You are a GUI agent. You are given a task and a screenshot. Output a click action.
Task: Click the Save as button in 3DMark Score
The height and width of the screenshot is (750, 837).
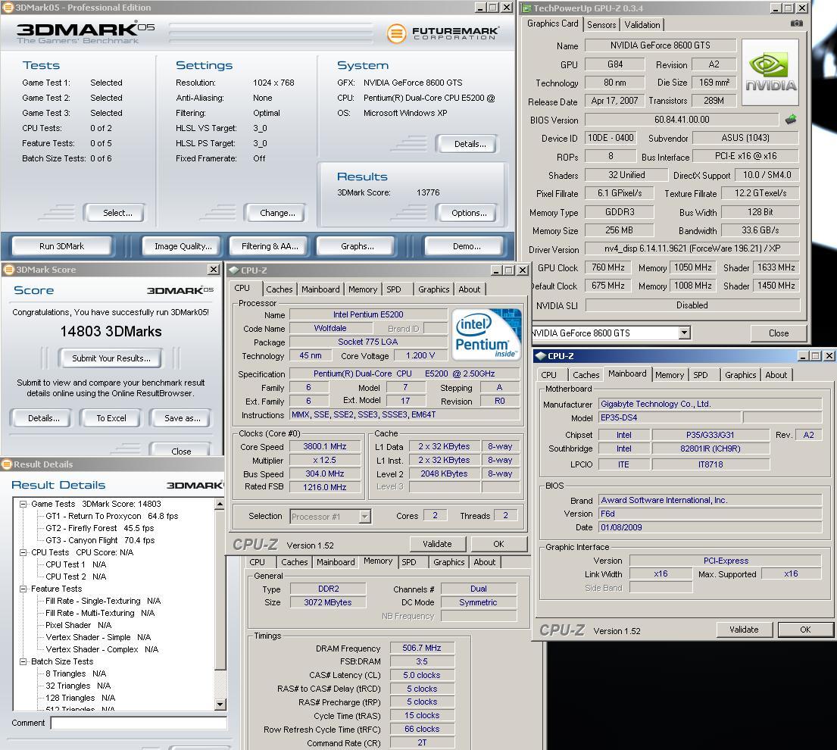pos(182,418)
